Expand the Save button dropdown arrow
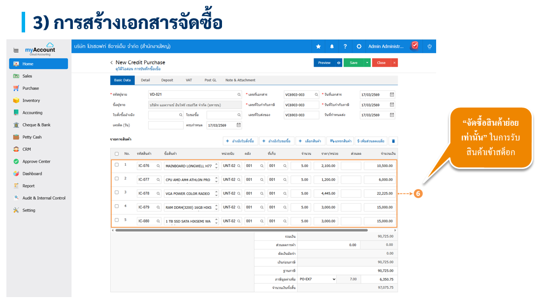 367,63
